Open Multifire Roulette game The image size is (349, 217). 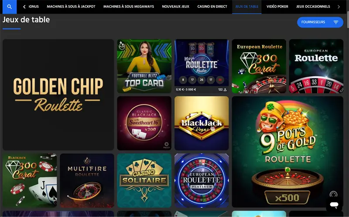coord(87,180)
